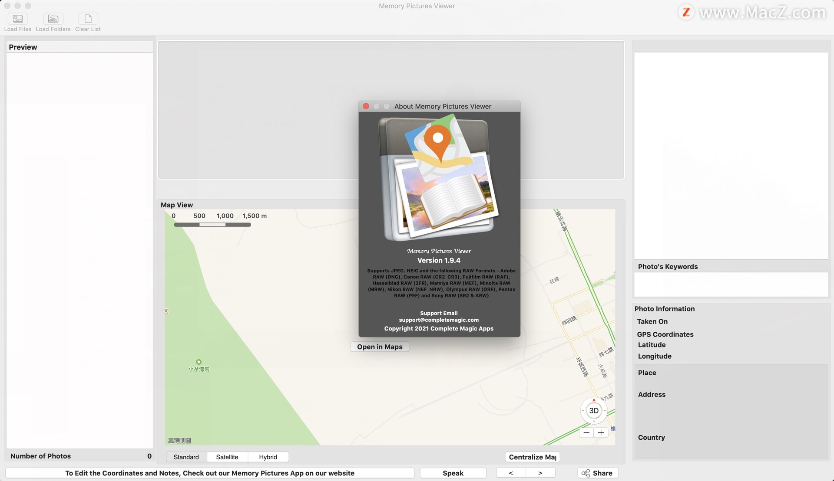Click the Speak icon button
This screenshot has width=834, height=481.
(x=453, y=472)
